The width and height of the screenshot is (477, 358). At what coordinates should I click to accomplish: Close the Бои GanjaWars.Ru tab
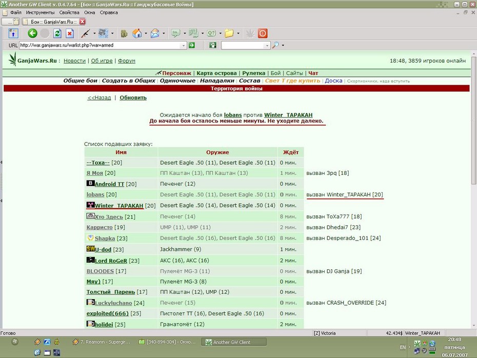pyautogui.click(x=82, y=22)
